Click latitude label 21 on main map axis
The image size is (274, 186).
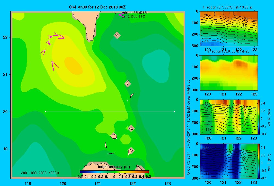pos(5,74)
